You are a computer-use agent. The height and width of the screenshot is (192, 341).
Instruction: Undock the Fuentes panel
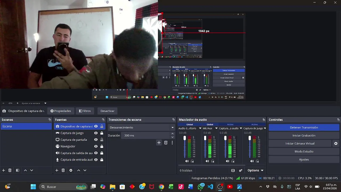(x=103, y=120)
